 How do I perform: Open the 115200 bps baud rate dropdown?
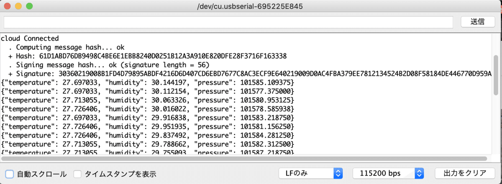point(388,173)
